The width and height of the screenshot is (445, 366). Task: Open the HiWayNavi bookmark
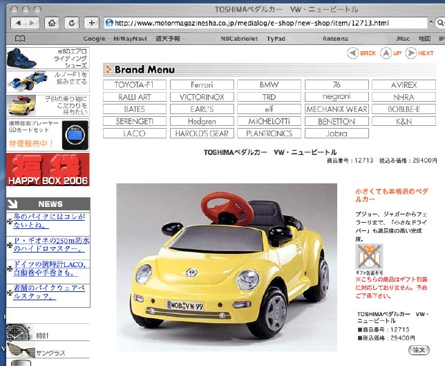[130, 39]
